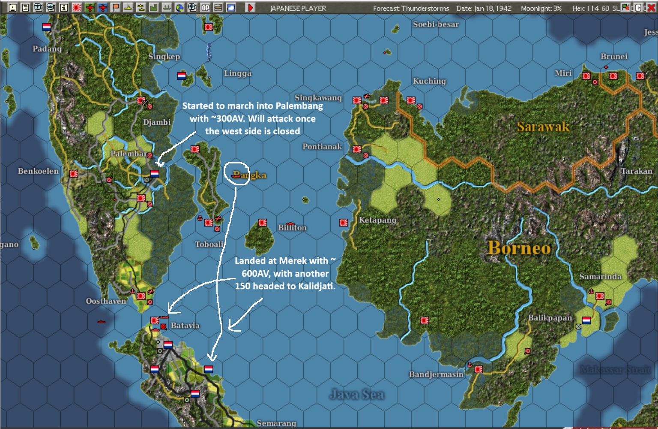Click the green ships-in-port toolbar icon
The width and height of the screenshot is (658, 429).
tap(167, 7)
